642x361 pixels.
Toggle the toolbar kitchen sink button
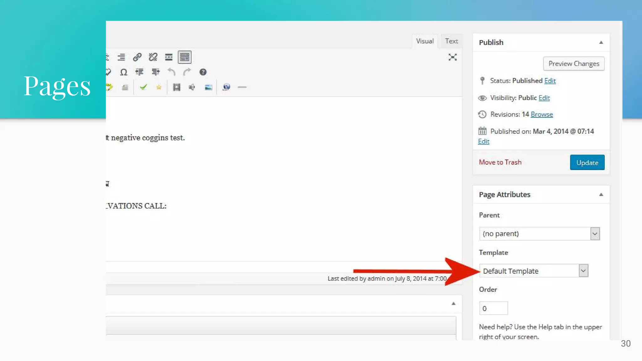(x=185, y=57)
